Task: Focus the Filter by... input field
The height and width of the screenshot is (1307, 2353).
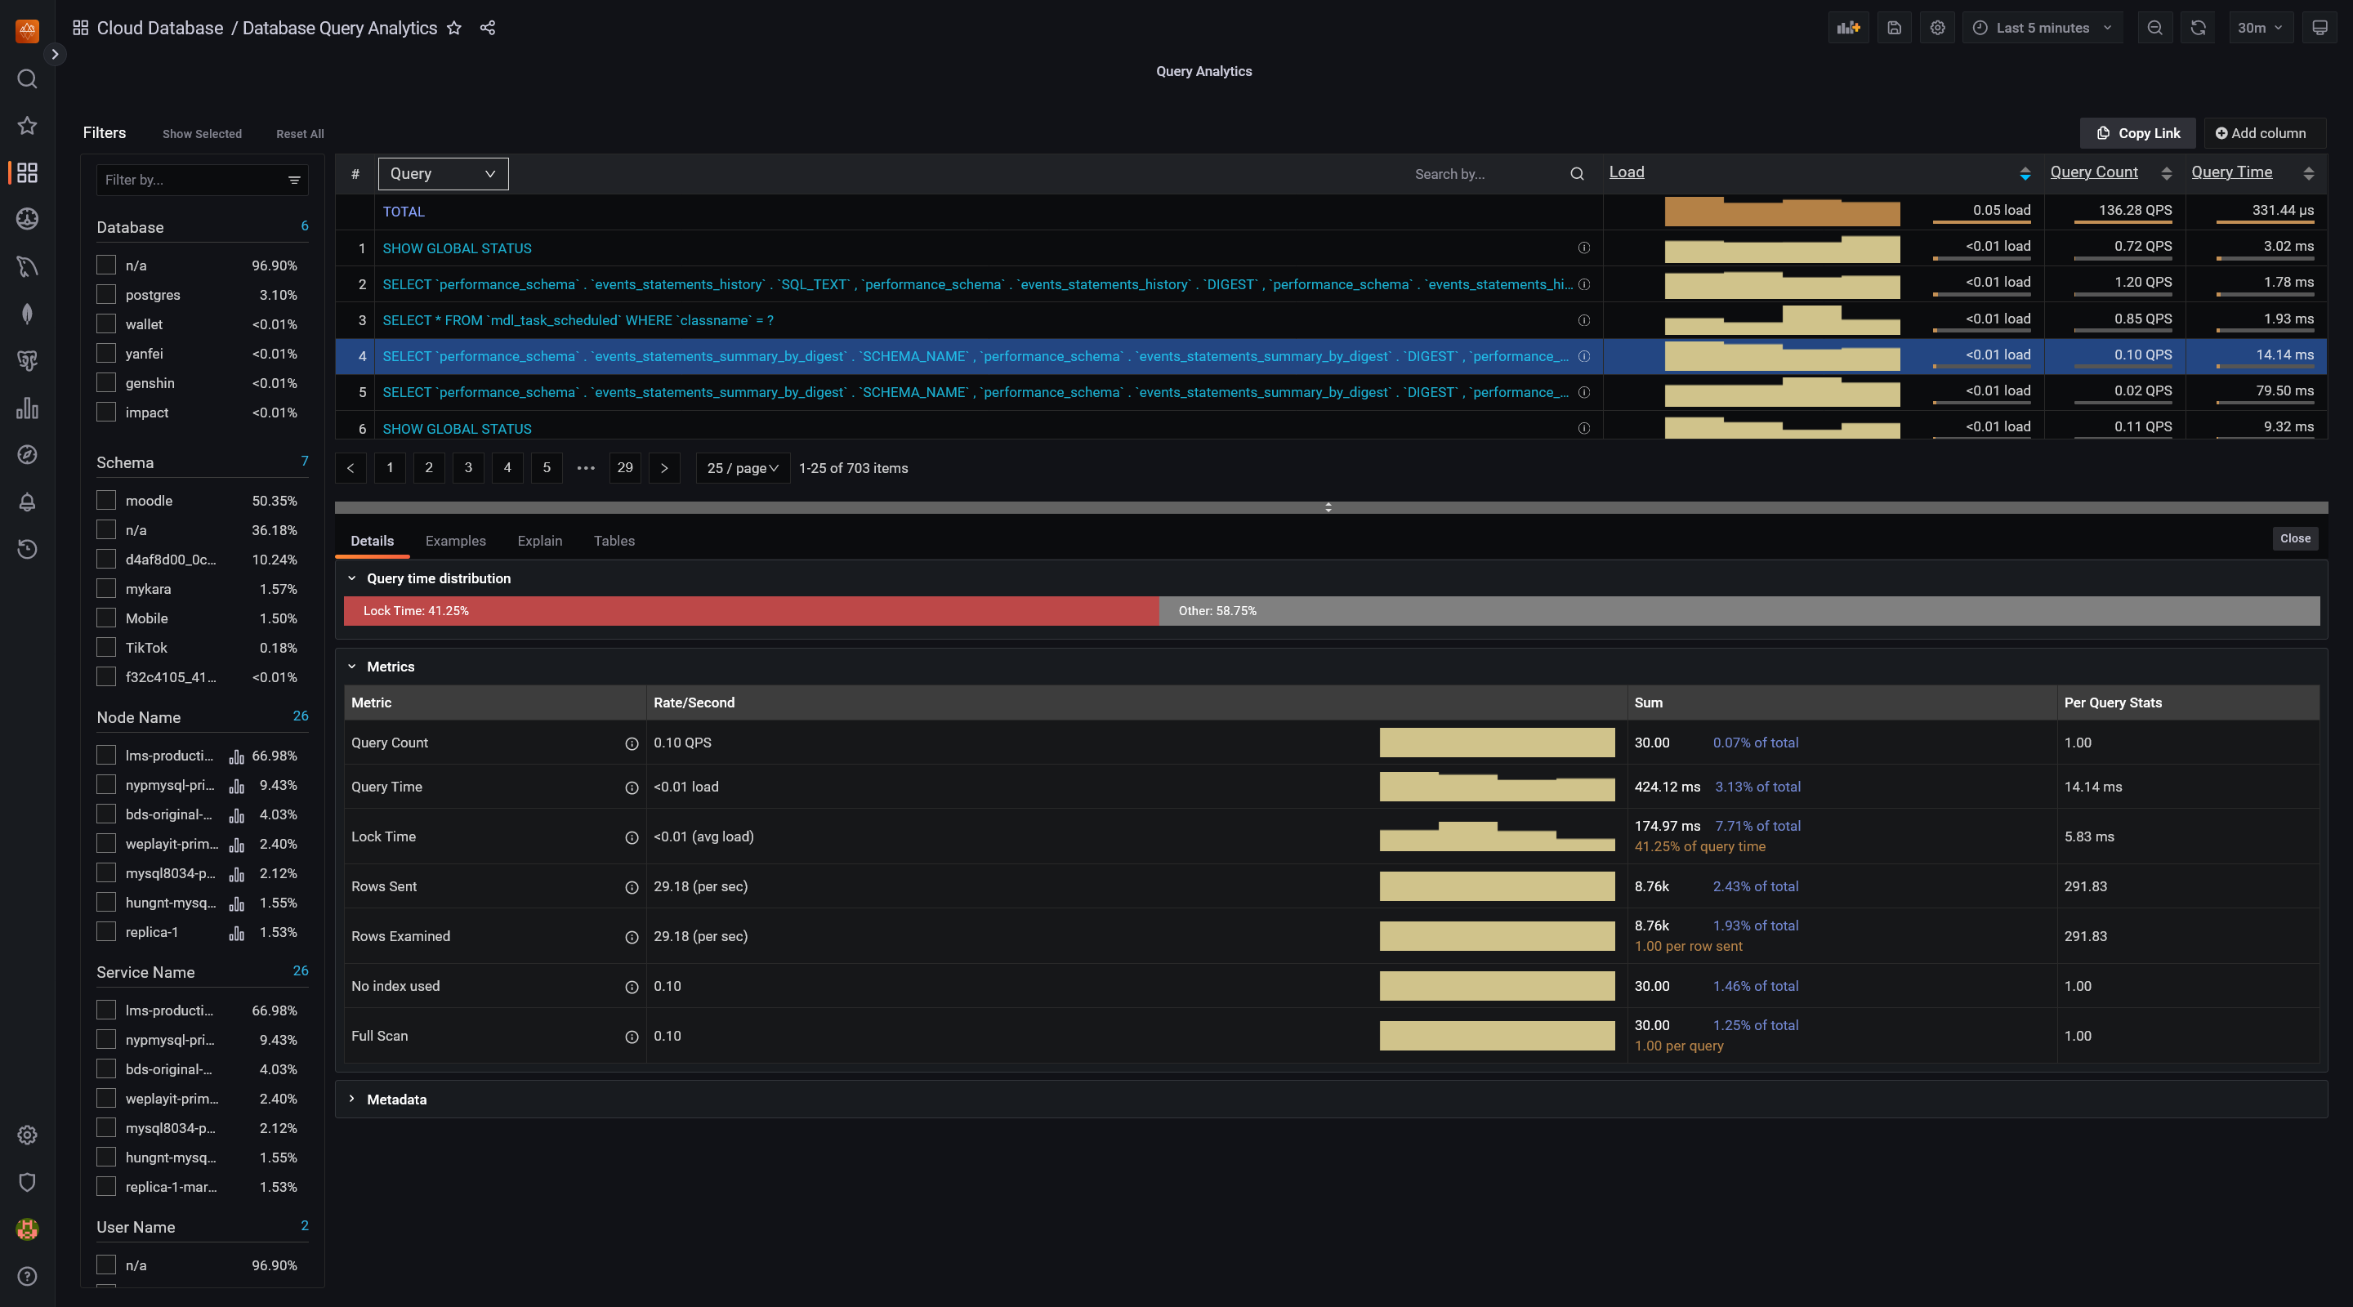Action: point(202,180)
